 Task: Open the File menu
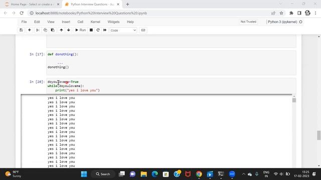click(24, 22)
